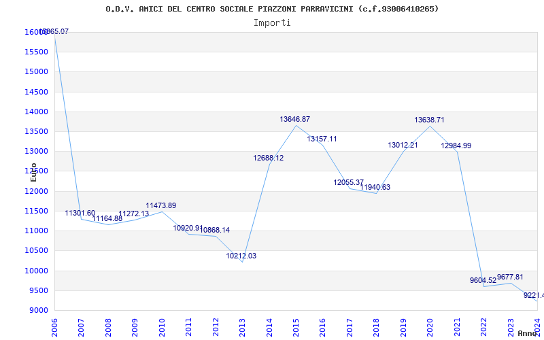The width and height of the screenshot is (544, 340).
Task: Select data label 13012.21
Action: pos(403,145)
